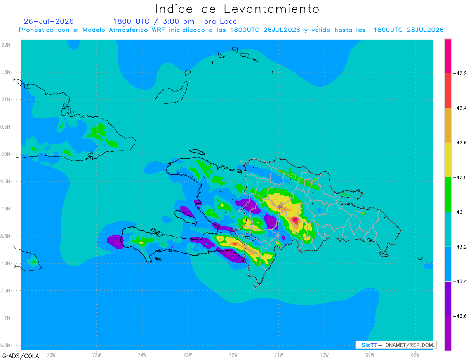
Task: Click the '71W' longitude label
Action: (x=278, y=355)
